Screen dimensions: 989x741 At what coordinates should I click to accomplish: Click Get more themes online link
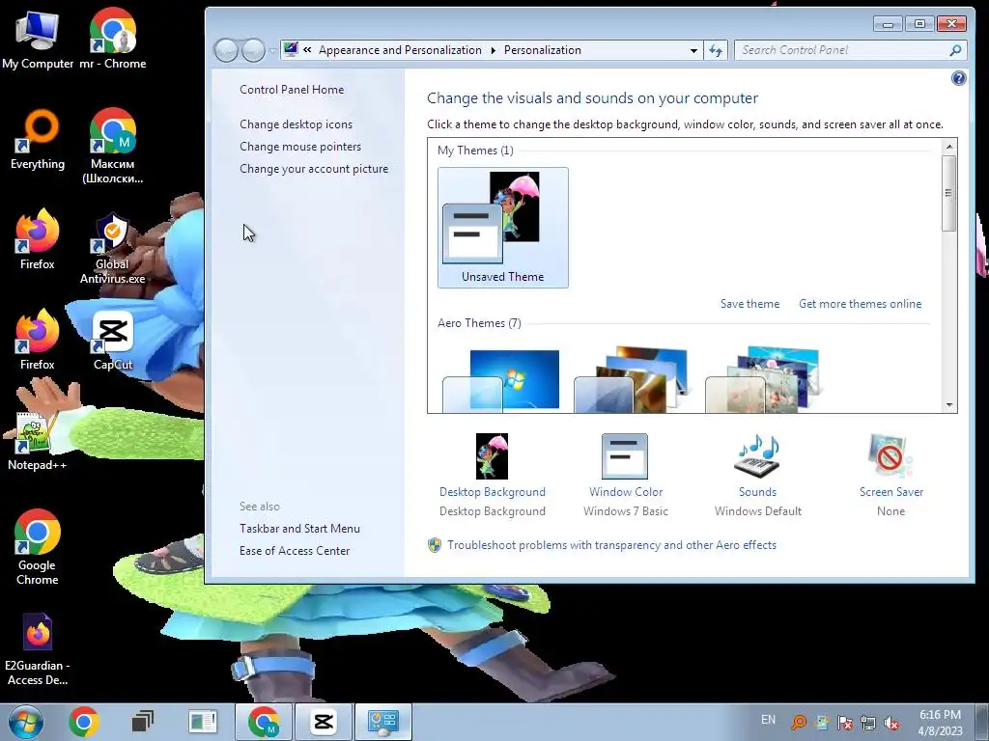(x=860, y=304)
